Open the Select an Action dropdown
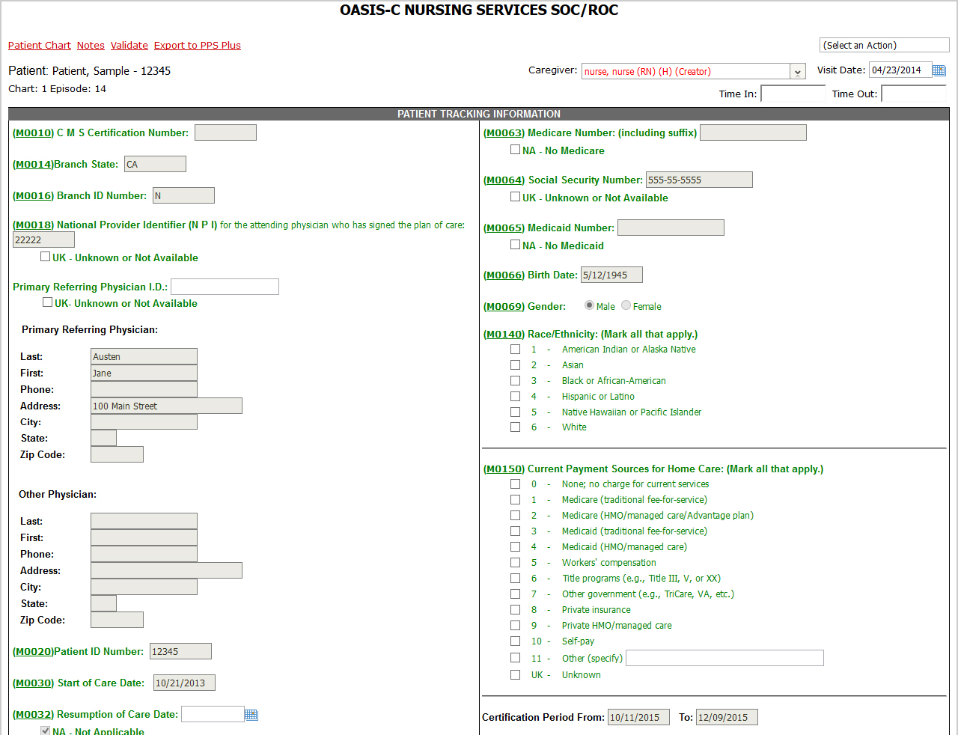 pyautogui.click(x=884, y=46)
